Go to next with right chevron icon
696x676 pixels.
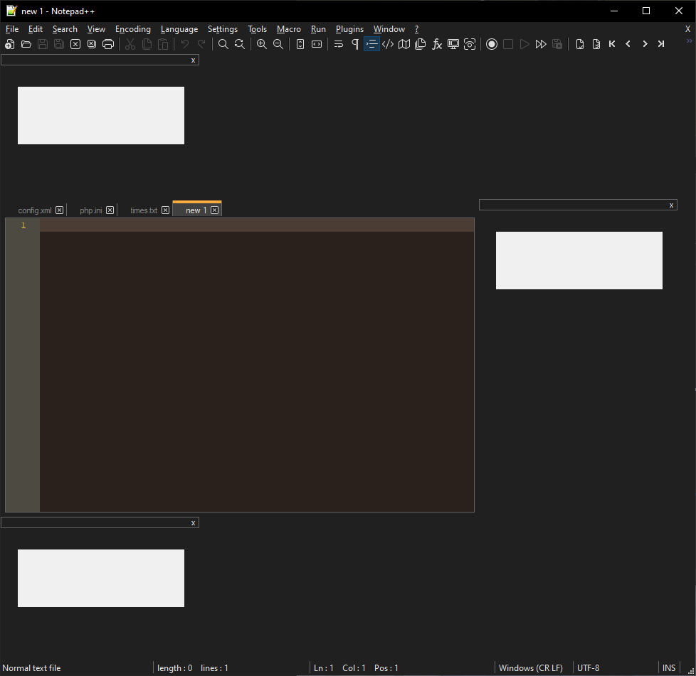[645, 44]
